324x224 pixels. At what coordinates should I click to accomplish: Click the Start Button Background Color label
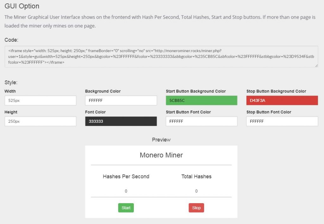[196, 91]
